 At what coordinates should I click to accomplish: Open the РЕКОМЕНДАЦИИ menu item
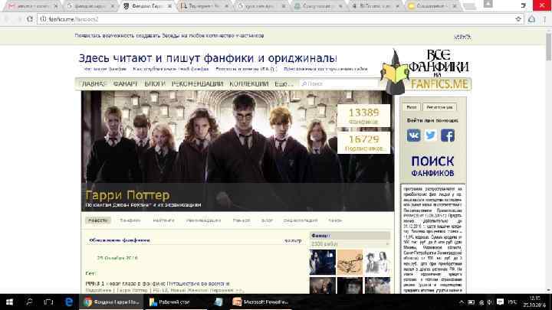[197, 83]
